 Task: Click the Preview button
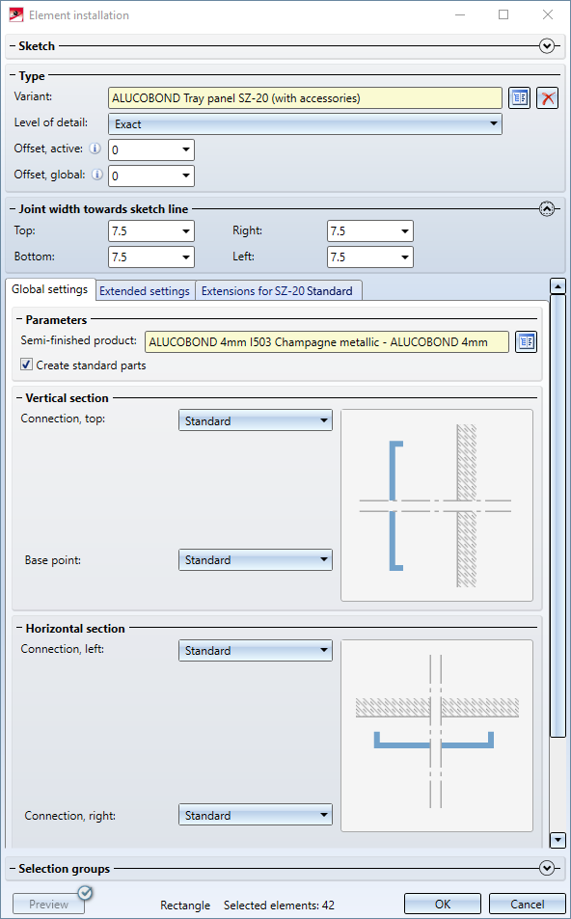point(48,904)
